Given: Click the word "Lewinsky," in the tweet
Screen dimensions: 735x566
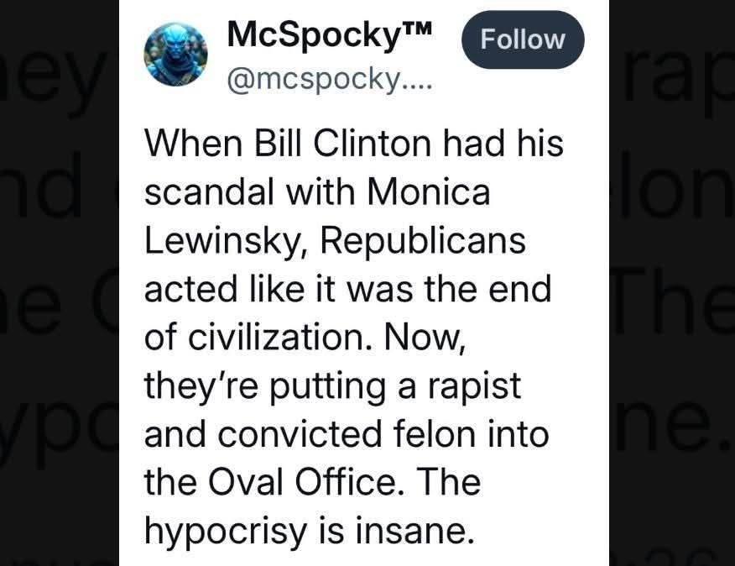Looking at the screenshot, I should click(x=226, y=242).
